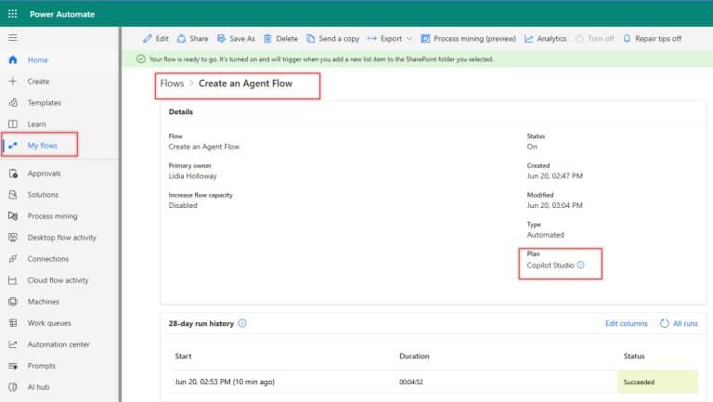The height and width of the screenshot is (402, 713).
Task: Turn off repair tips bell option
Action: pyautogui.click(x=652, y=39)
